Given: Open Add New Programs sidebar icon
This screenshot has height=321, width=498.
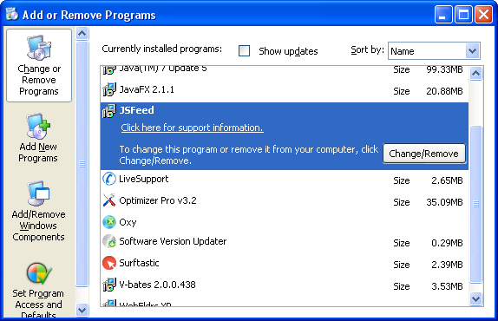Looking at the screenshot, I should [x=38, y=127].
